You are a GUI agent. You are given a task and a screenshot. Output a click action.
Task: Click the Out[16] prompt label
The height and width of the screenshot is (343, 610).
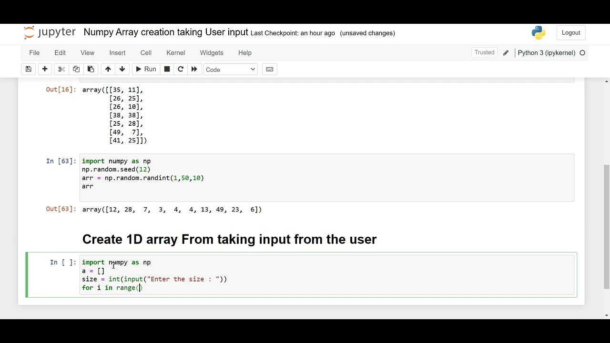pos(61,90)
